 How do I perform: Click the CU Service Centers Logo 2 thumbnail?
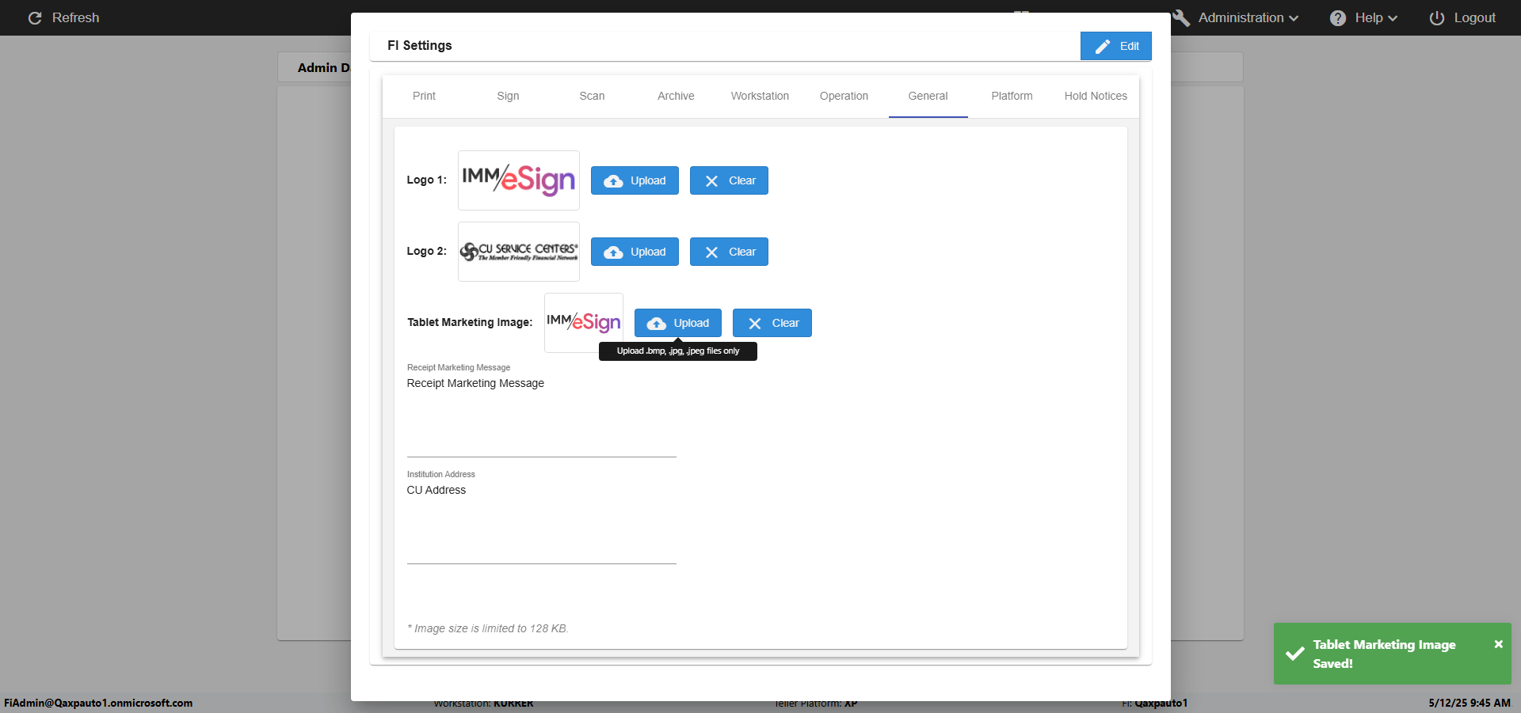point(519,252)
